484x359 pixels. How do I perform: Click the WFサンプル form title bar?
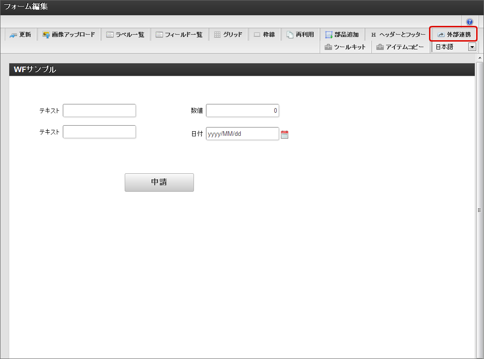tap(242, 69)
